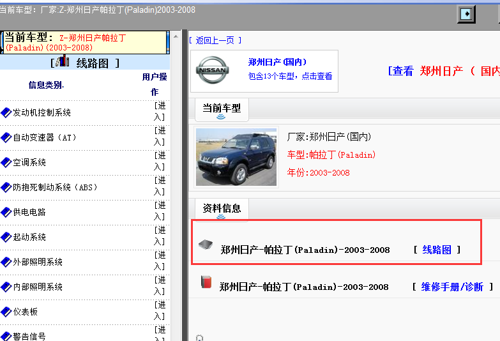The height and width of the screenshot is (341, 500).
Task: Click 包含13个车型，点击查看 link
Action: pyautogui.click(x=290, y=76)
